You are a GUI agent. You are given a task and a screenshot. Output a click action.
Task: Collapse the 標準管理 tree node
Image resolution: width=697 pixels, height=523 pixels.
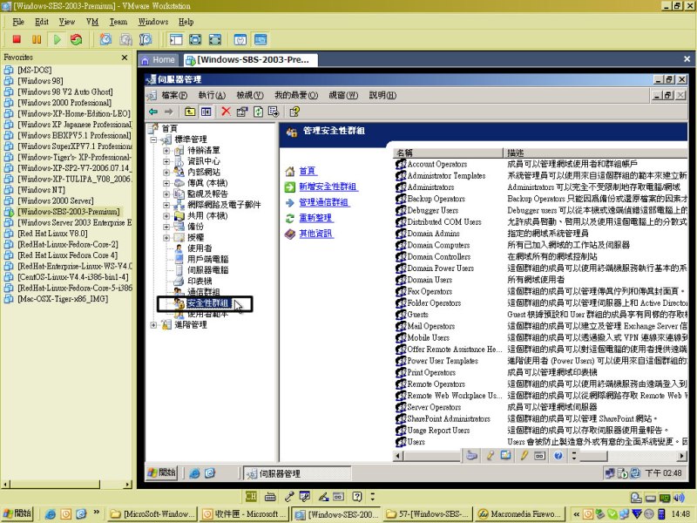(x=154, y=139)
